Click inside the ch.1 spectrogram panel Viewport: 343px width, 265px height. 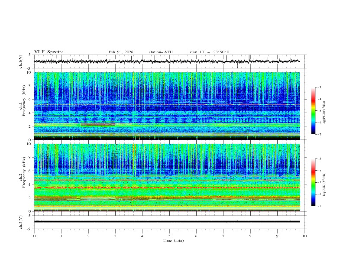pos(167,106)
